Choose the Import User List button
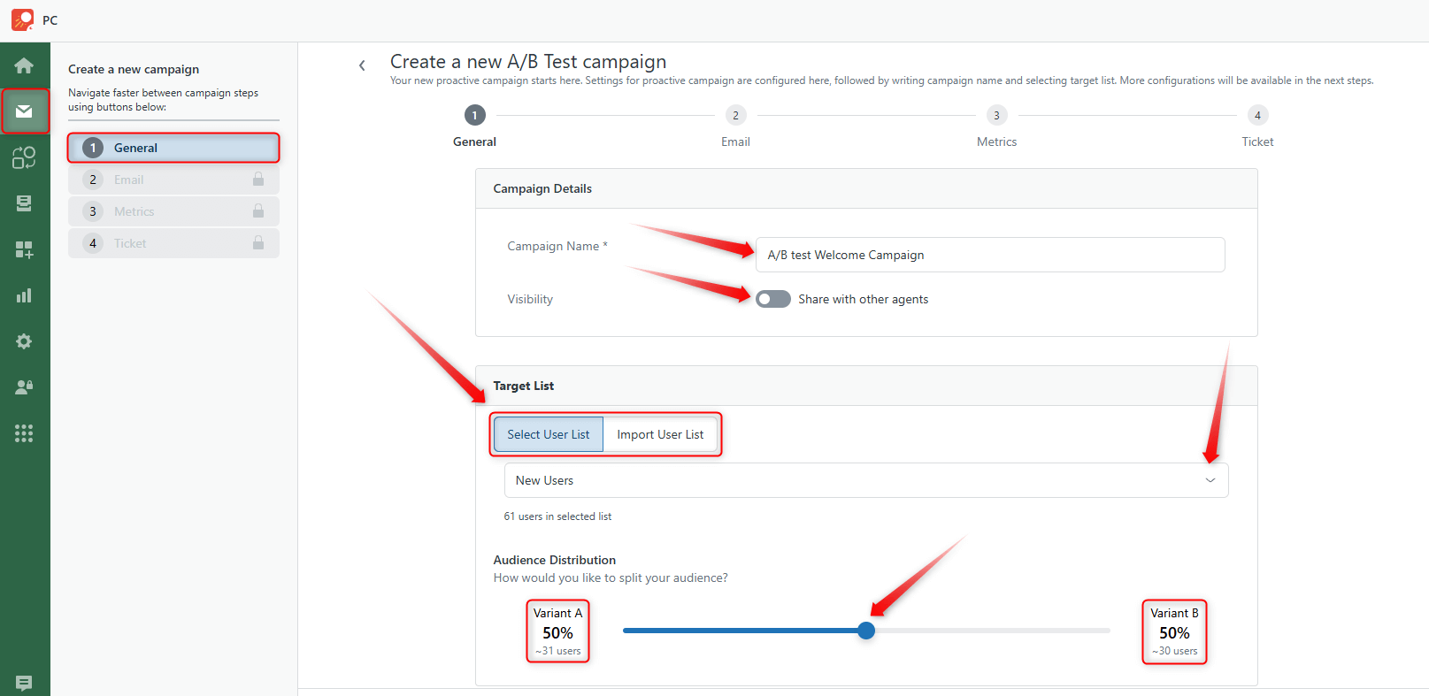 click(x=660, y=434)
